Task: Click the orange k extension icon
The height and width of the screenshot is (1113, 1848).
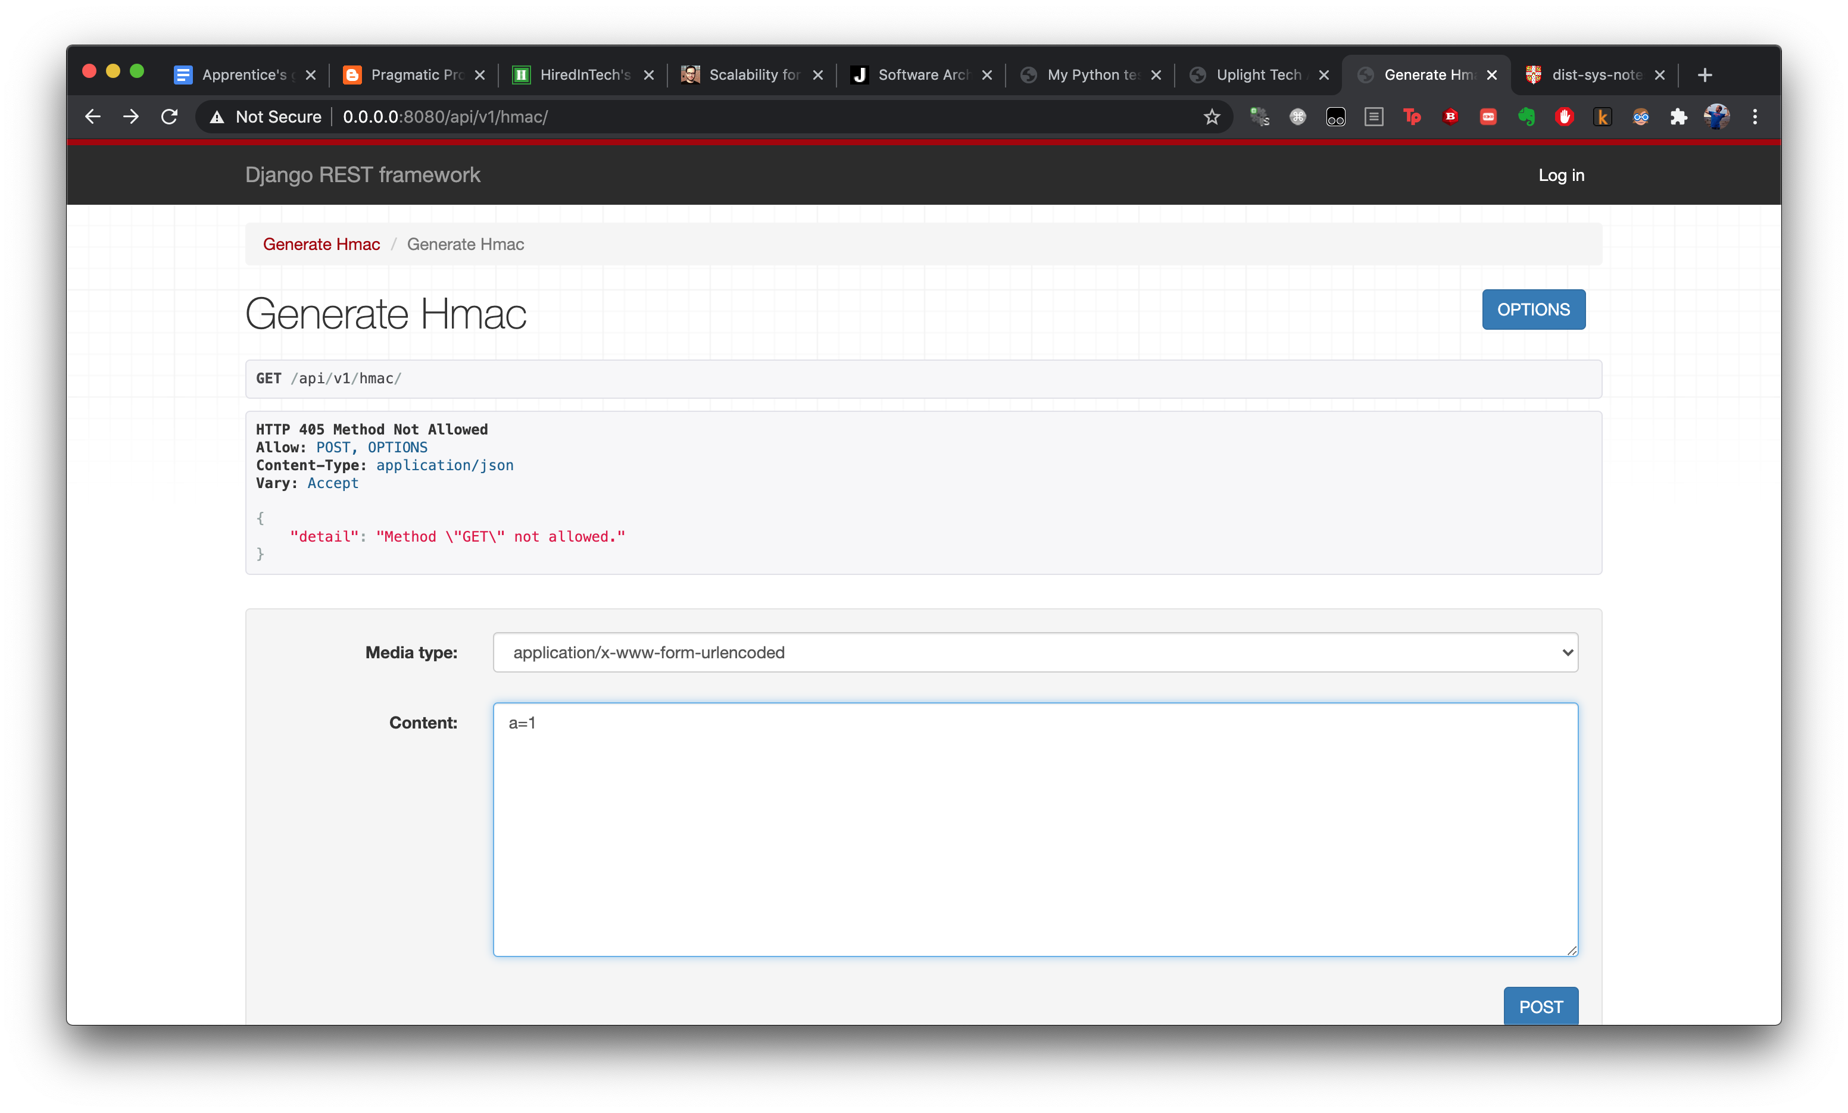Action: (x=1603, y=117)
